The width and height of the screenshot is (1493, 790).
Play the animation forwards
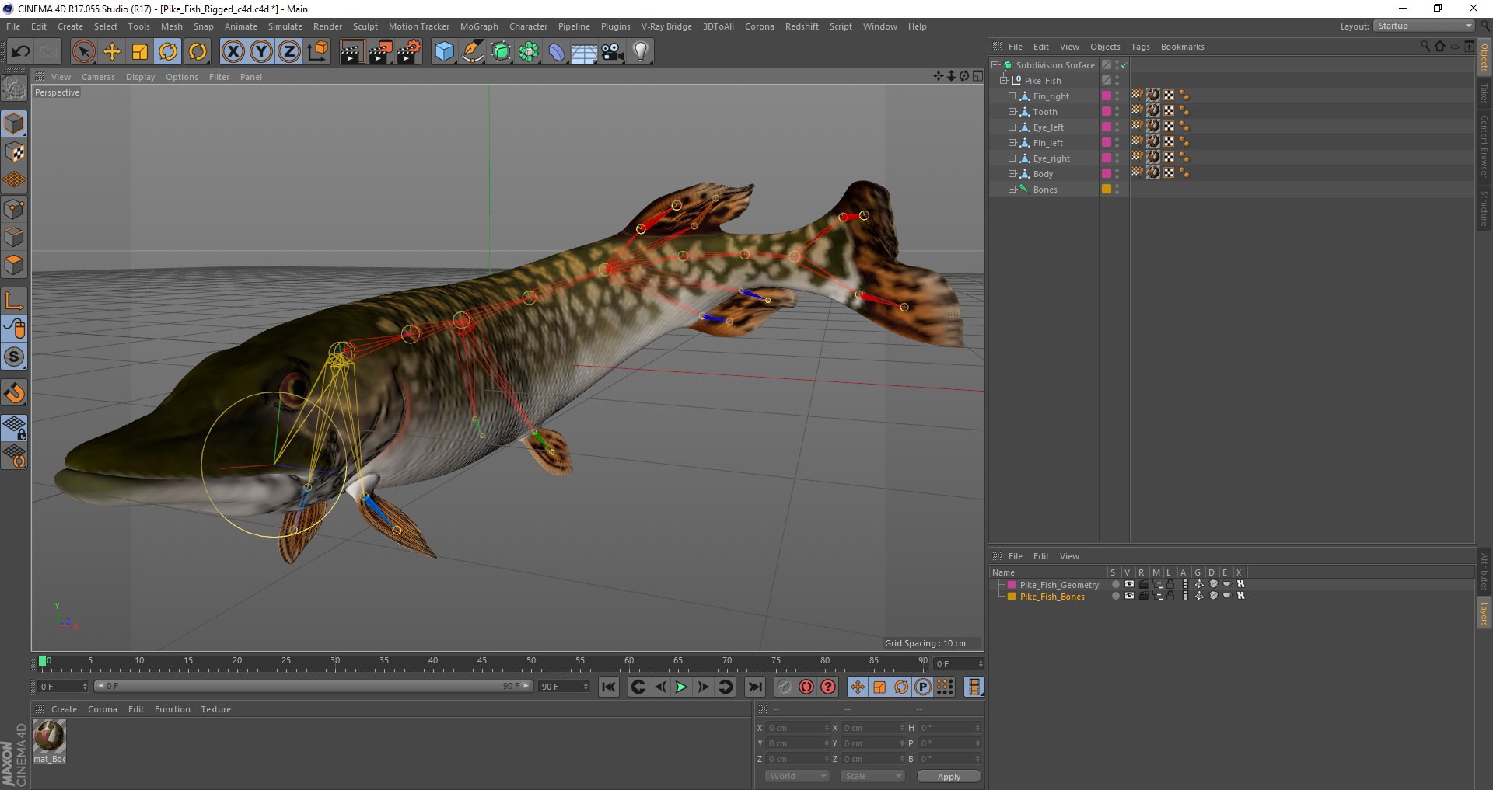tap(681, 687)
